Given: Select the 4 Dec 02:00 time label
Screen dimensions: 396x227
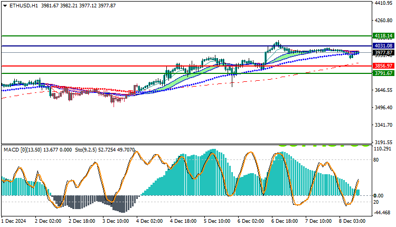Looking at the screenshot, I should 150,221.
